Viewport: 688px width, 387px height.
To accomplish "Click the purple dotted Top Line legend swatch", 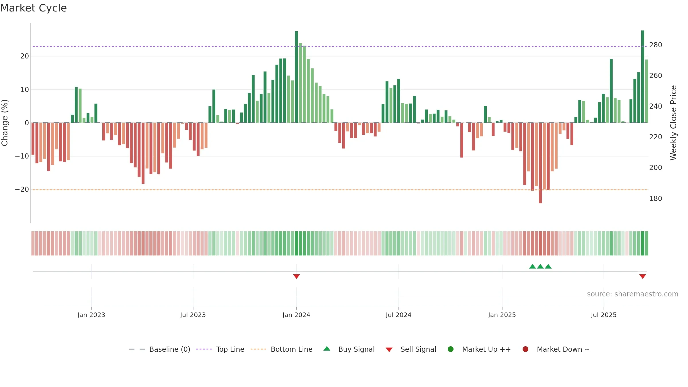I will tap(204, 349).
